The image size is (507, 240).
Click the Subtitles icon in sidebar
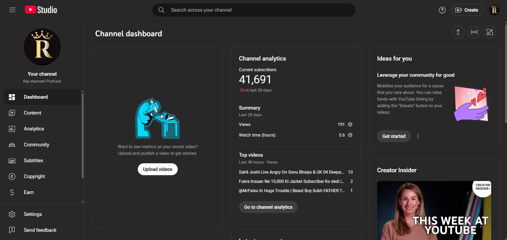(x=12, y=161)
